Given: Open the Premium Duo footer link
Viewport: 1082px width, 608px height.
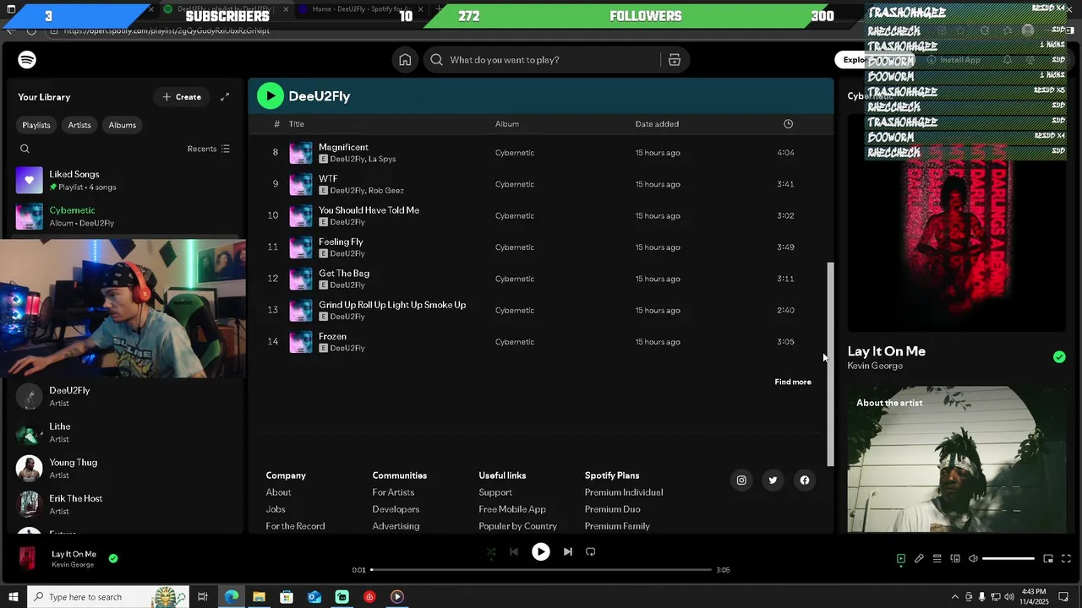Looking at the screenshot, I should 612,509.
